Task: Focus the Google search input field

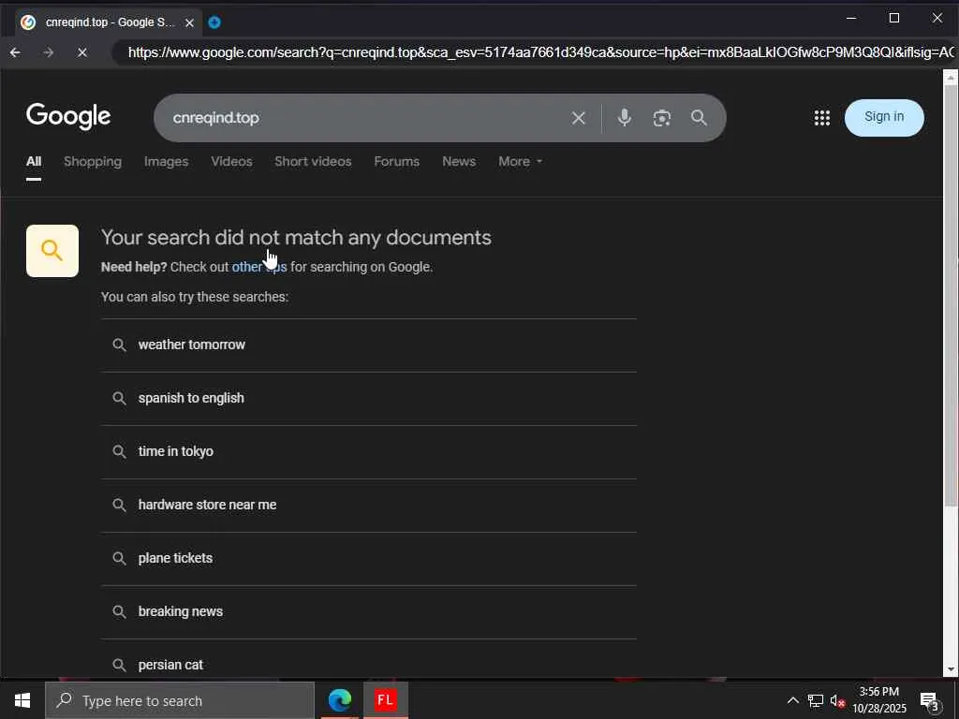Action: [367, 118]
